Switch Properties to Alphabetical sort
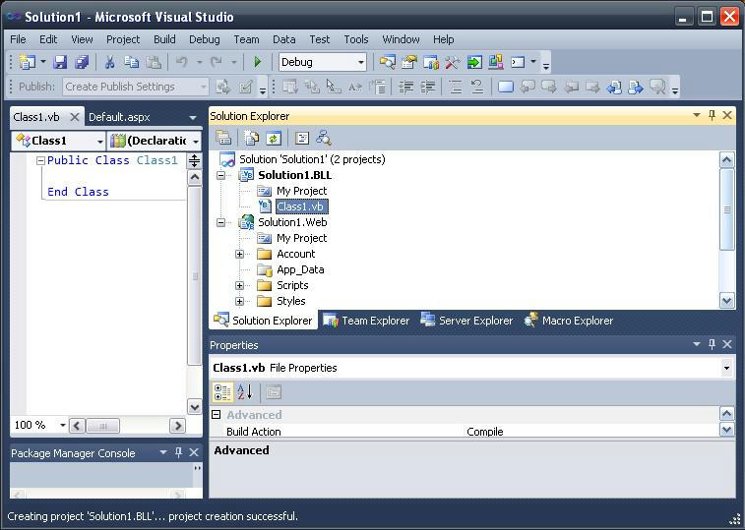Screen dimensions: 745x530 click(245, 392)
